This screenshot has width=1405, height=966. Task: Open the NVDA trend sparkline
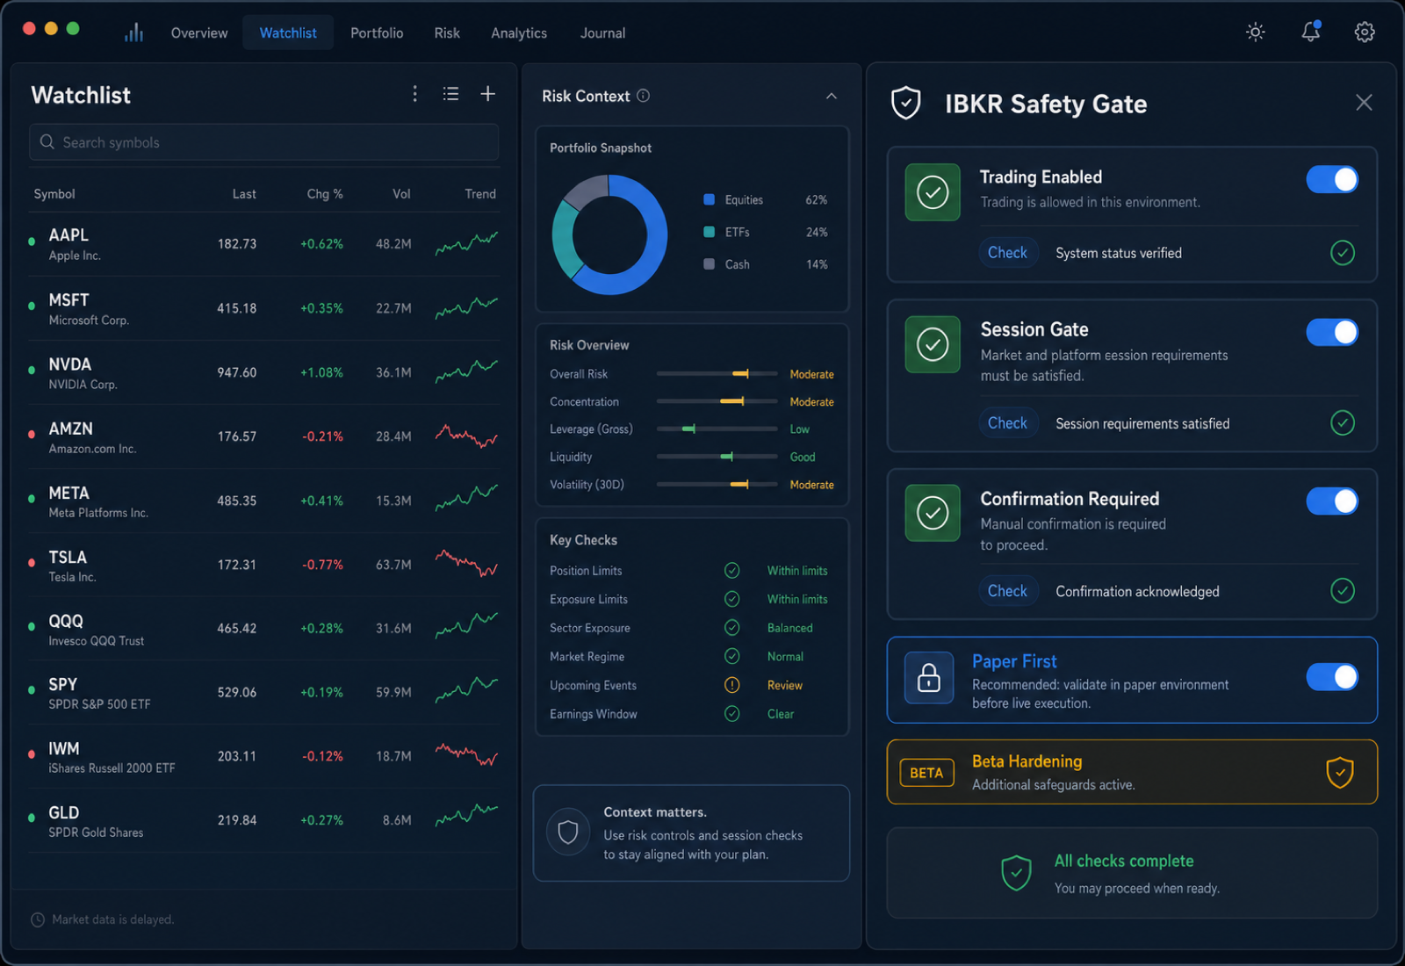(466, 371)
